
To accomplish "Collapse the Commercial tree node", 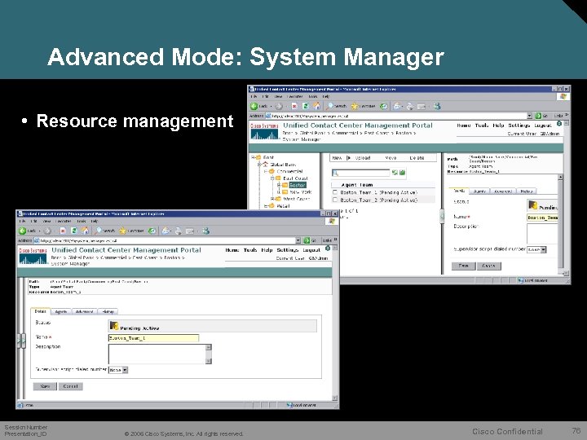I will pos(266,171).
